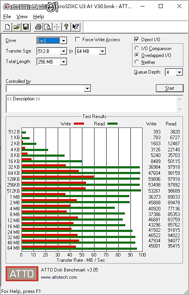Screen dimensions: 189x295
Task: Open the Help menu
Action: click(x=38, y=17)
